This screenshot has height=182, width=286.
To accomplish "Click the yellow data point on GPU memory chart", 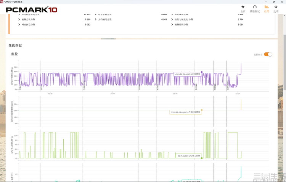I will coord(202,110).
